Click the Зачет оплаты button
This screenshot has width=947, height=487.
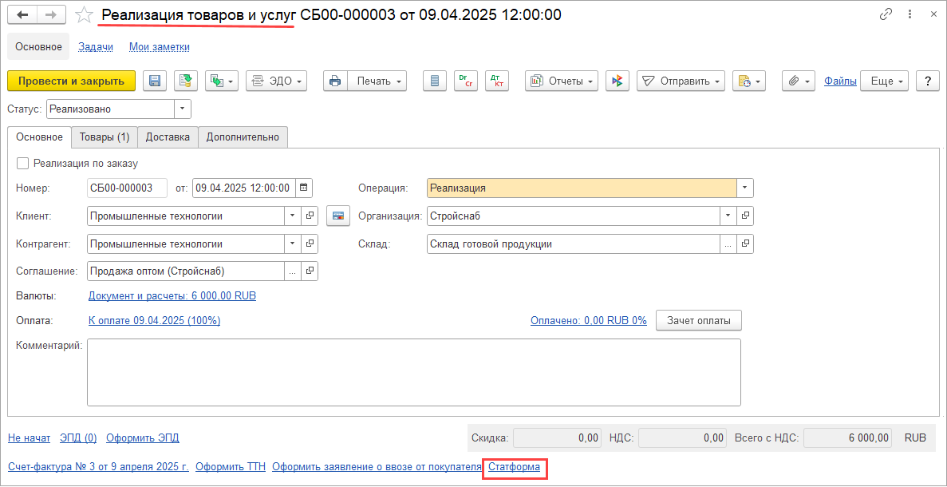(x=699, y=321)
